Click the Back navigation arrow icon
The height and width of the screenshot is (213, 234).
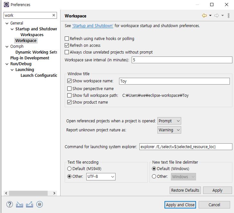point(204,15)
